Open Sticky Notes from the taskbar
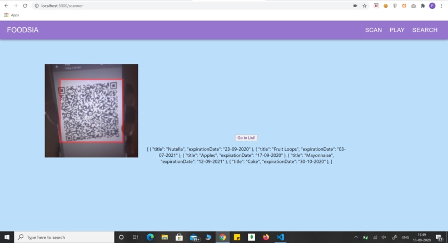The width and height of the screenshot is (448, 243). click(x=237, y=237)
